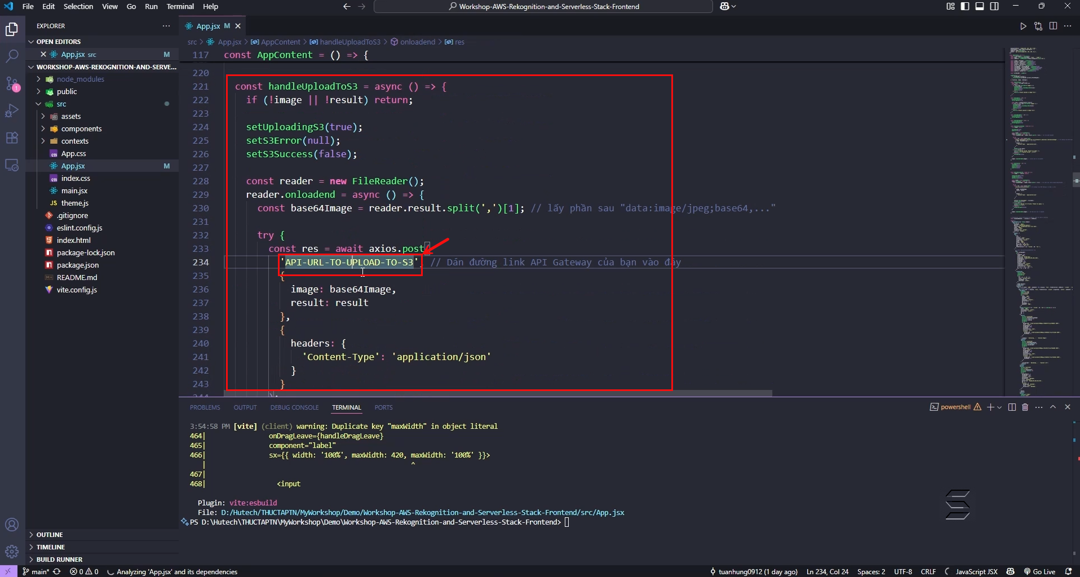Open Run and Debug view
The height and width of the screenshot is (577, 1080).
(x=12, y=110)
